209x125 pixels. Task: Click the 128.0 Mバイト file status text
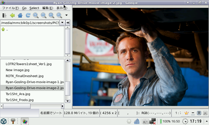coord(81,113)
